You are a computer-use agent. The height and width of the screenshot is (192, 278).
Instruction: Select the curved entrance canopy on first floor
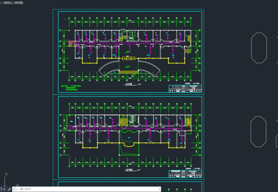(x=129, y=68)
